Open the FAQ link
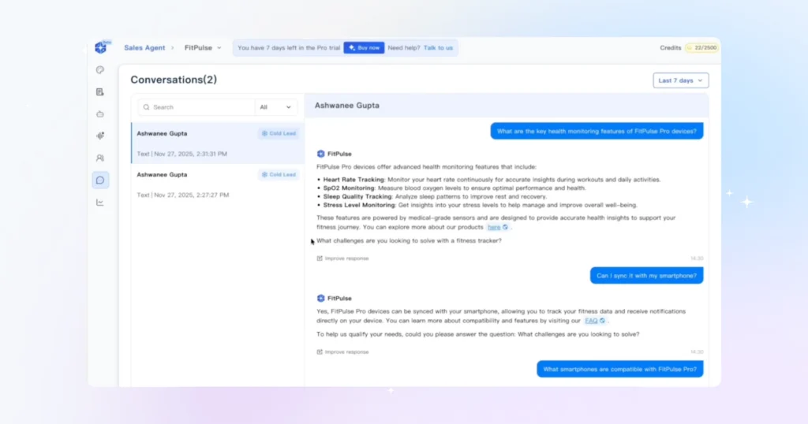 coord(591,321)
